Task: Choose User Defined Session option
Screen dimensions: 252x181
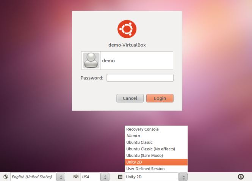Action: pyautogui.click(x=156, y=169)
